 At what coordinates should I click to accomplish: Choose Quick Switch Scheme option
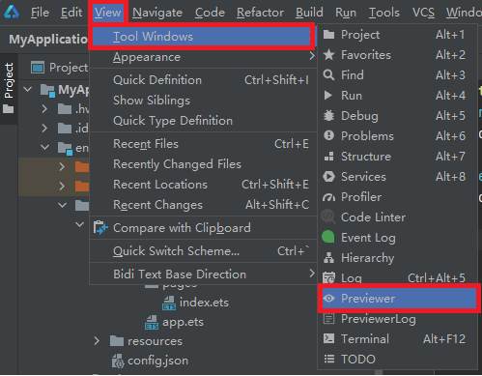pos(203,251)
